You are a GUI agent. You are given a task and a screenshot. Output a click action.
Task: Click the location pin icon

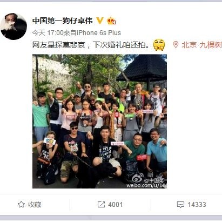(176, 45)
